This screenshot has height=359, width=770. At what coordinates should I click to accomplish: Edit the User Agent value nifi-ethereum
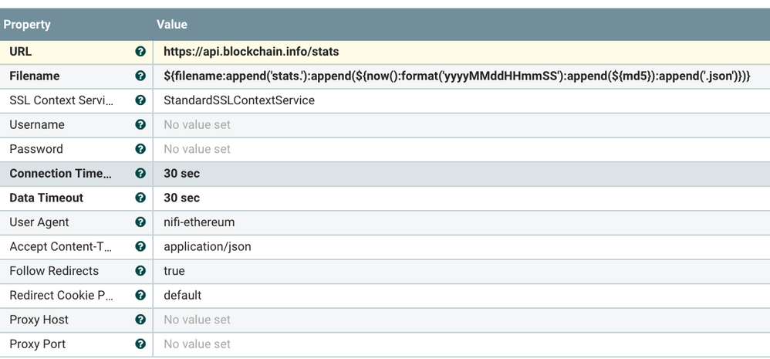pos(199,222)
